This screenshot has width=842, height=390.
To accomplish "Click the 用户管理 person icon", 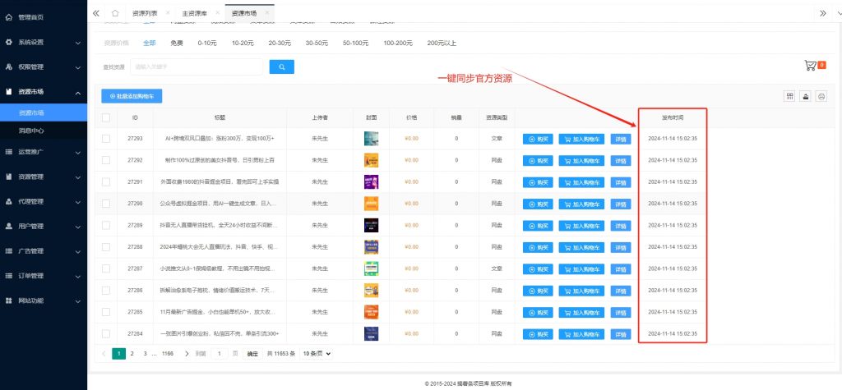I will point(8,226).
